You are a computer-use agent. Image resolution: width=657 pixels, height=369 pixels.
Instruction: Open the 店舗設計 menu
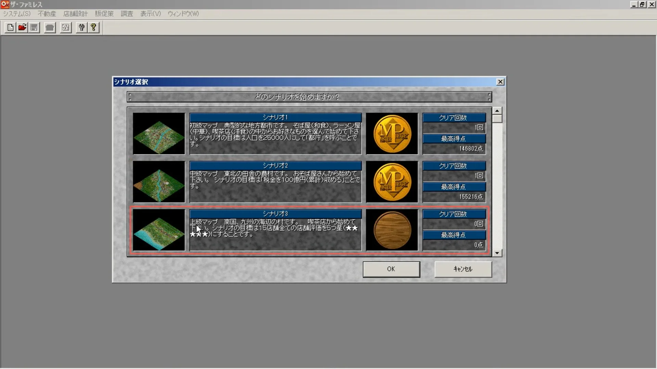point(75,14)
